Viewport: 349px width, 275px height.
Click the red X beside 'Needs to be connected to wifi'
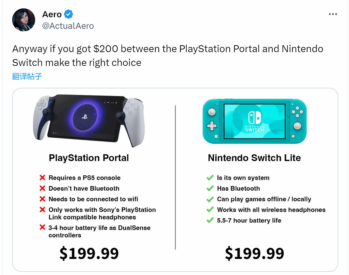click(42, 199)
